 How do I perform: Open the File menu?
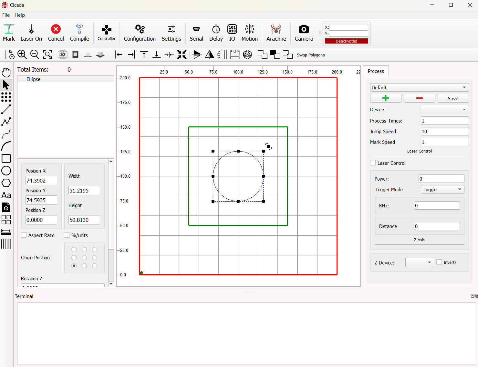click(x=6, y=15)
